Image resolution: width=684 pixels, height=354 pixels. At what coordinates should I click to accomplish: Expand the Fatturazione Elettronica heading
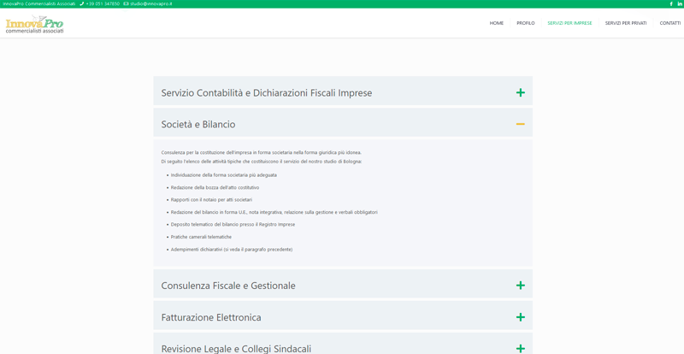point(211,317)
